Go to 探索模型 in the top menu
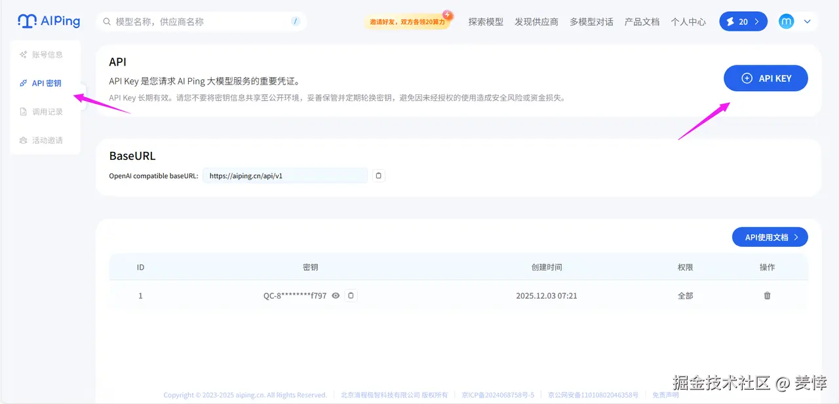839x404 pixels. (486, 21)
